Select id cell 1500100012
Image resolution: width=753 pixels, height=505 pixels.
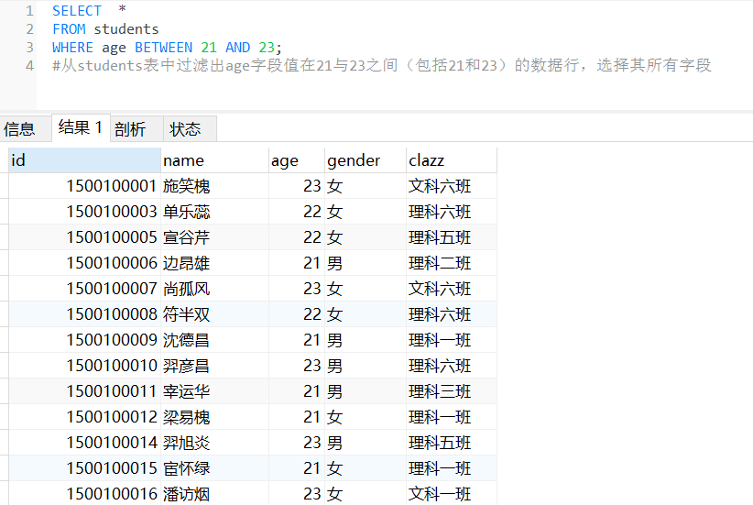pos(84,417)
